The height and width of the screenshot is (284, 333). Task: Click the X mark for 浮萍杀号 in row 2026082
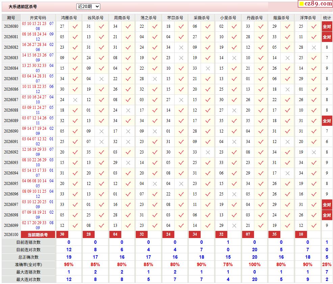(314, 47)
